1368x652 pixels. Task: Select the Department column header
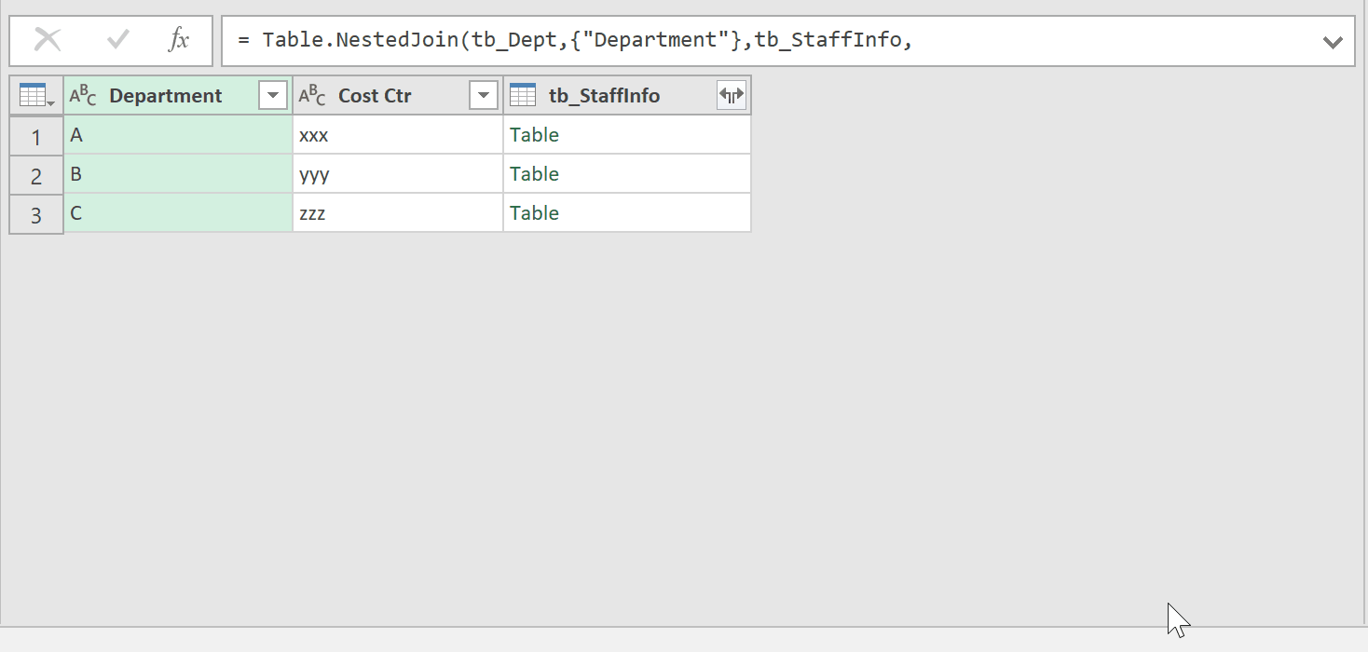coord(166,95)
